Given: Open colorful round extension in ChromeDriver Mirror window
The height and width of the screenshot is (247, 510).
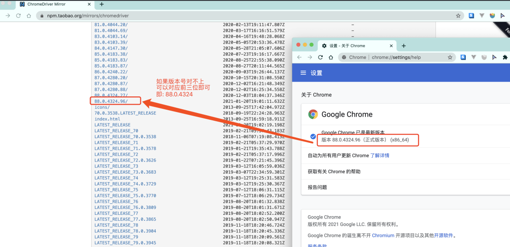Looking at the screenshot, I should [493, 15].
